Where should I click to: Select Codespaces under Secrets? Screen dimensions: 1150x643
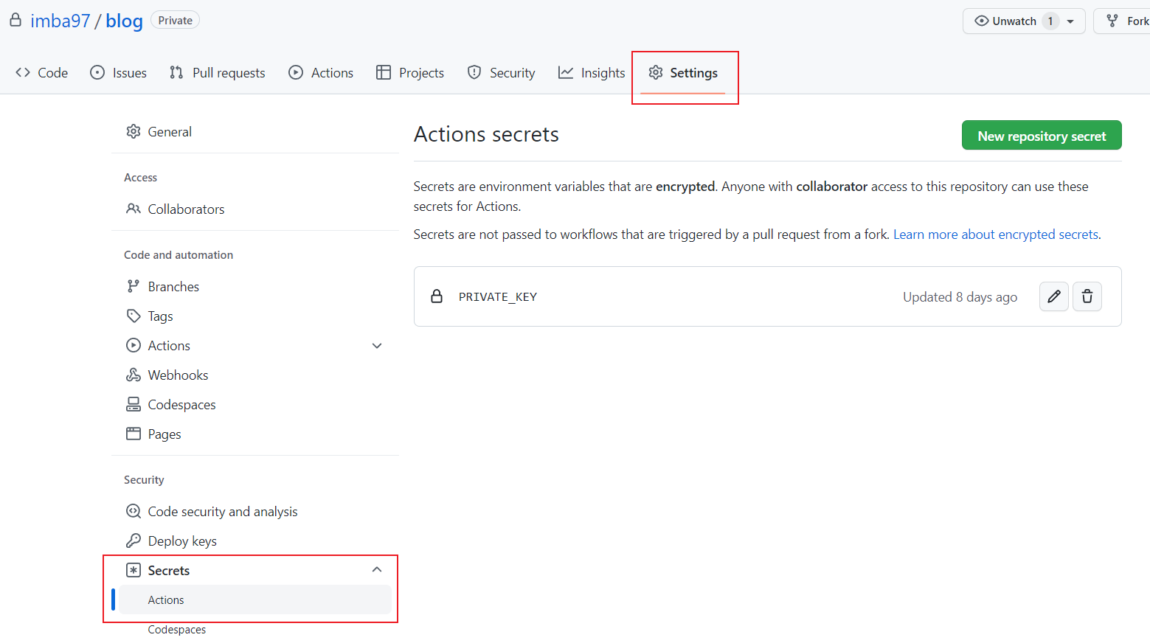click(177, 630)
